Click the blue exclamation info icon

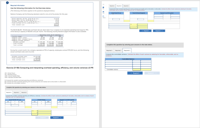pos(7,3)
